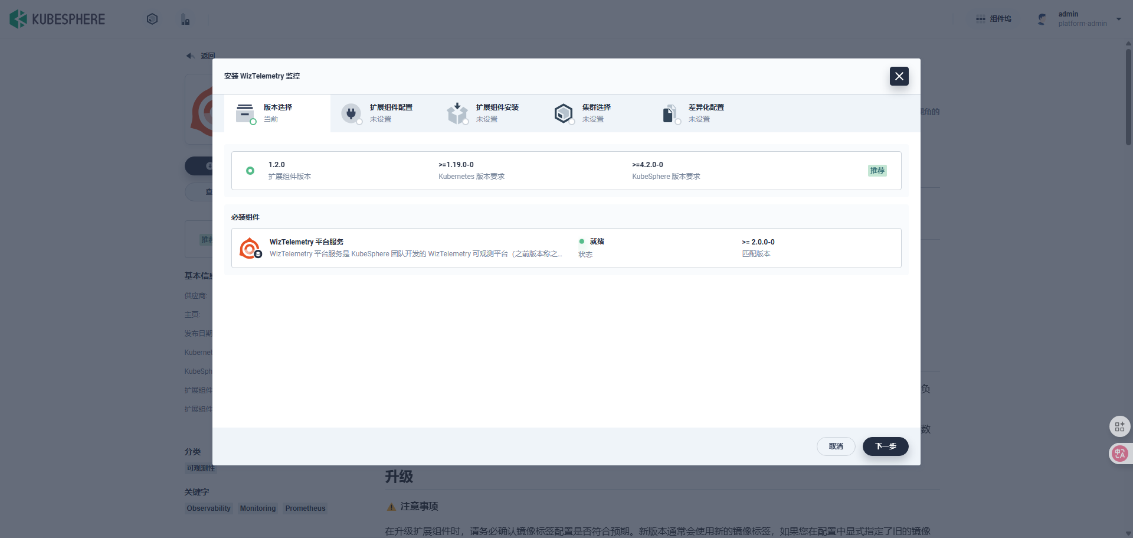Click the 升级 section heading
This screenshot has height=538, width=1133.
(399, 477)
